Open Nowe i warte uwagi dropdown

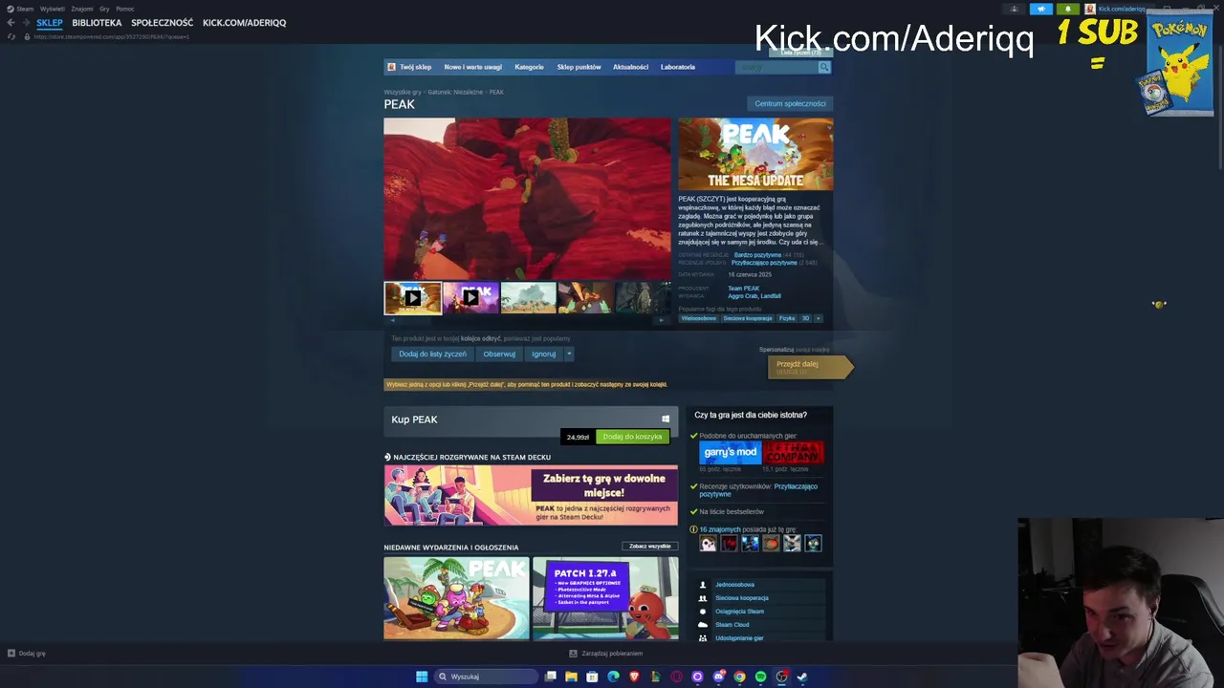[472, 67]
